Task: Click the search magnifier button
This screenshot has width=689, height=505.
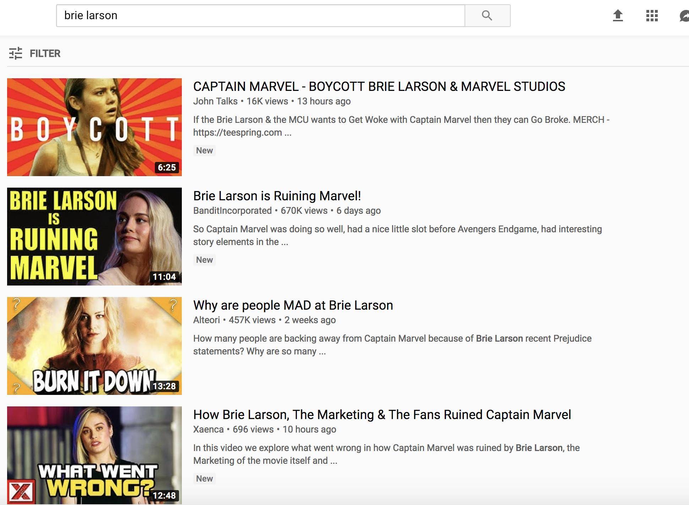Action: (487, 16)
